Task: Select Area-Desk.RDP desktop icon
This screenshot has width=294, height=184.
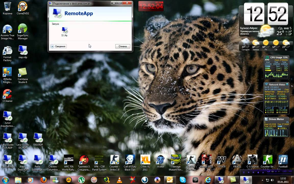Action: click(x=23, y=163)
